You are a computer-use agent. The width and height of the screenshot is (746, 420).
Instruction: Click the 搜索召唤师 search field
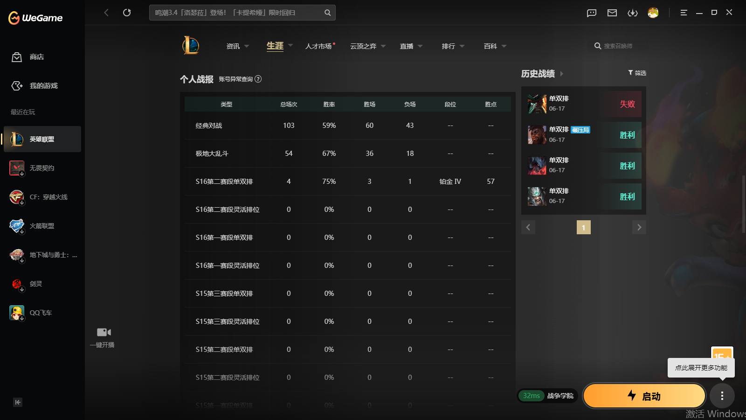click(x=618, y=46)
